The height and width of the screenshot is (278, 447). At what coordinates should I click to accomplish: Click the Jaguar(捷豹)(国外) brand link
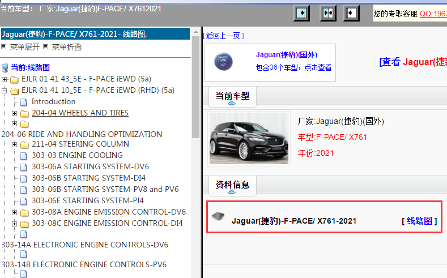[x=287, y=55]
